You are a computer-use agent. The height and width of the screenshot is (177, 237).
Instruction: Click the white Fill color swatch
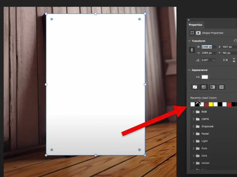point(205,77)
